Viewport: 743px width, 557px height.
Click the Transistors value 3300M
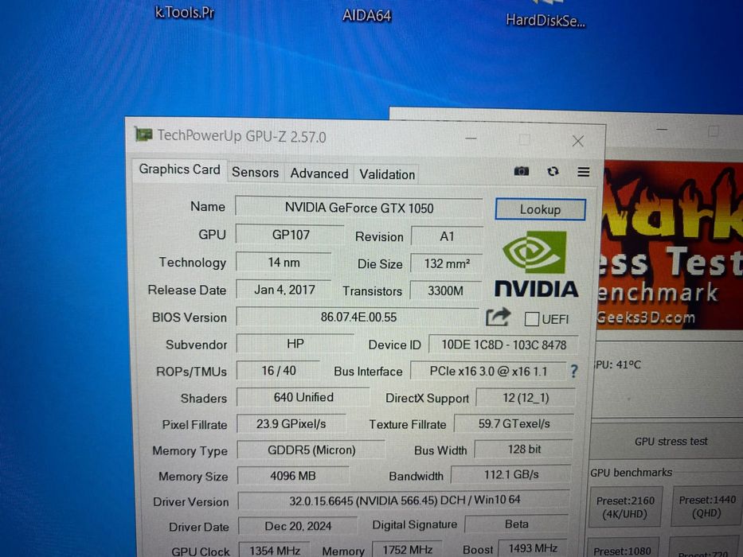(445, 290)
